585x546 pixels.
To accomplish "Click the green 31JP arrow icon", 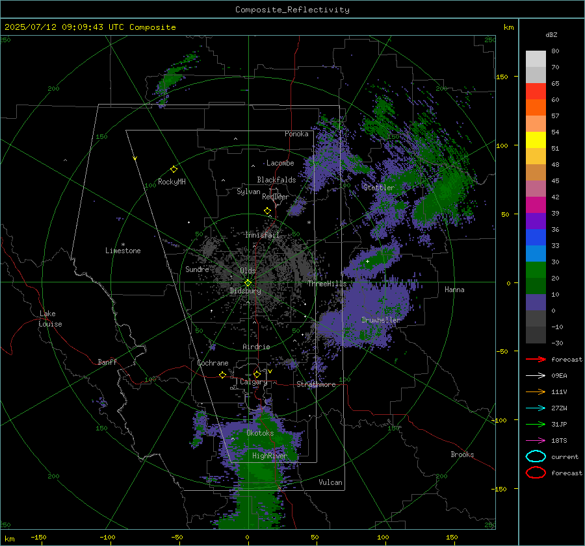I will [x=536, y=424].
